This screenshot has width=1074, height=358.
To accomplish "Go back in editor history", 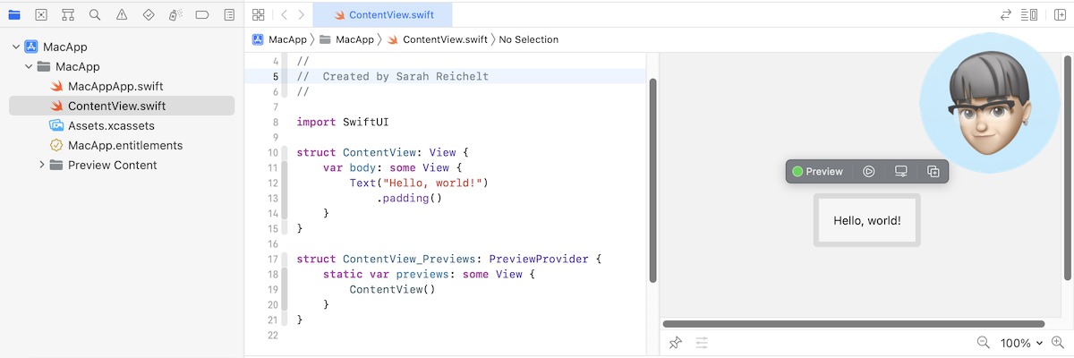I will (x=284, y=15).
